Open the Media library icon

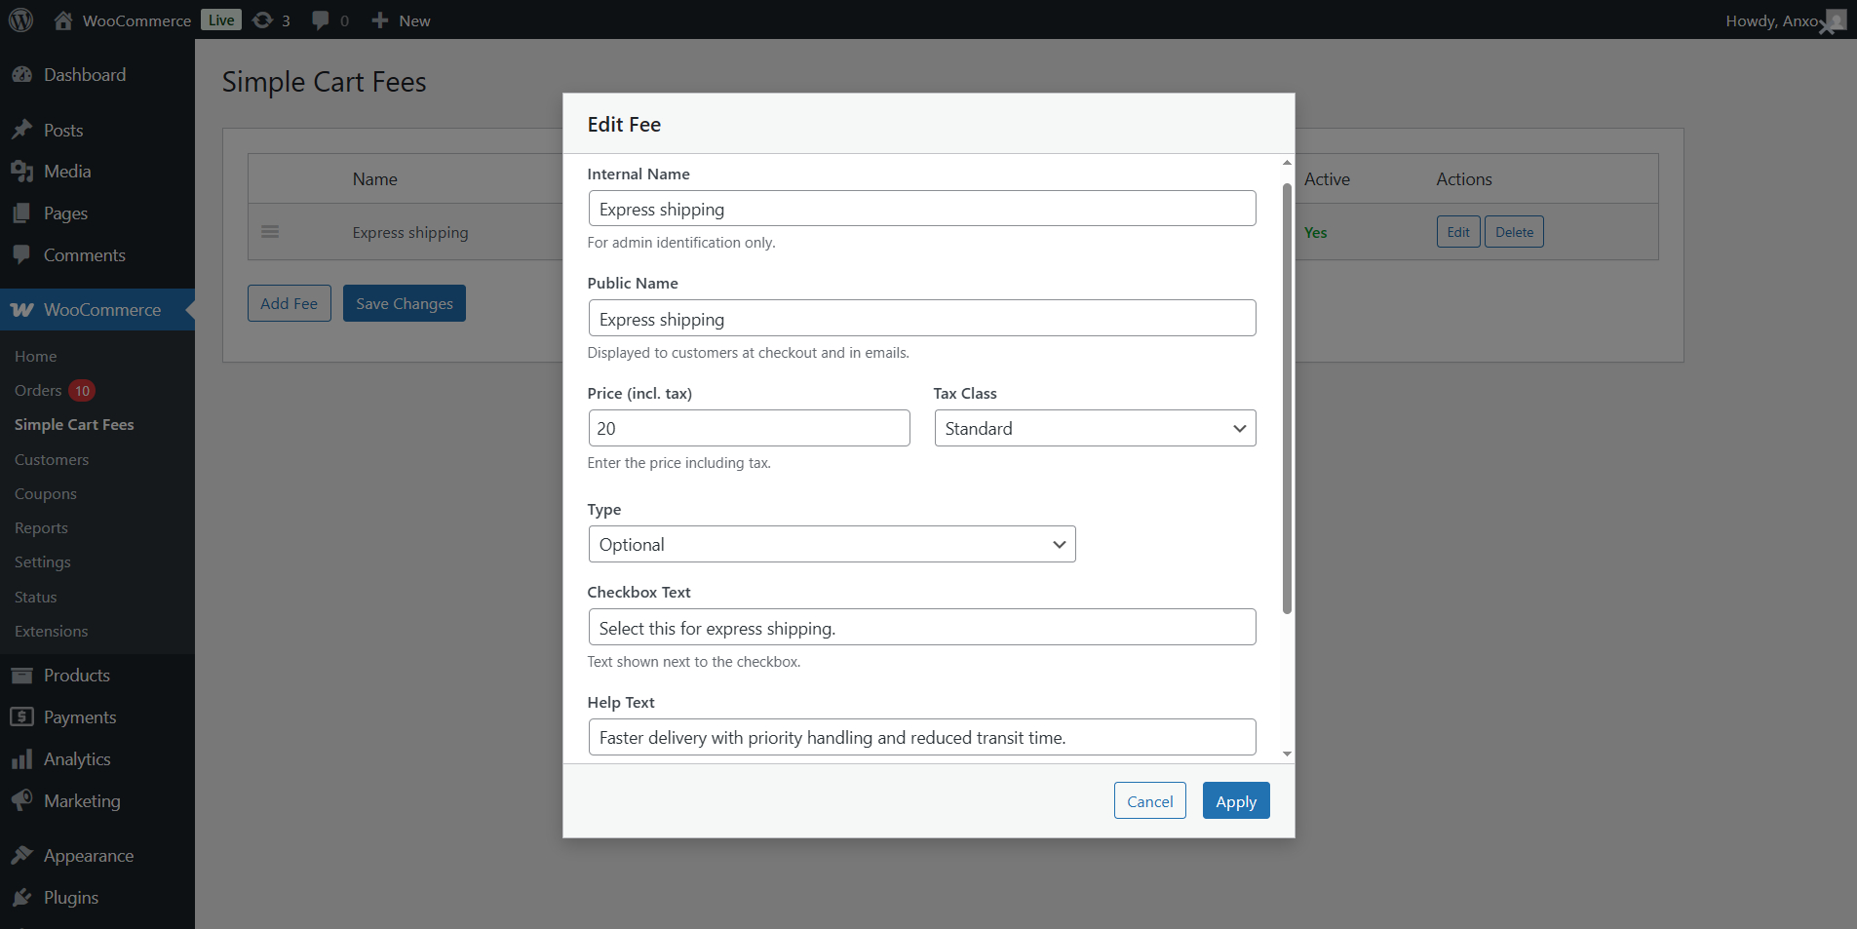[23, 171]
